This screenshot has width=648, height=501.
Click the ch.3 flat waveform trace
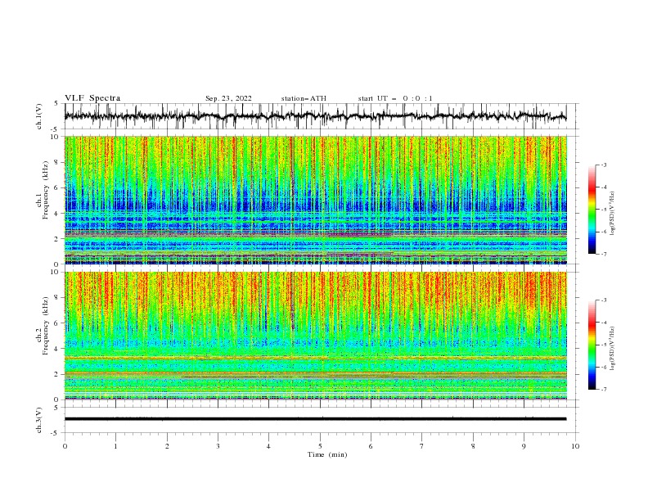[315, 419]
